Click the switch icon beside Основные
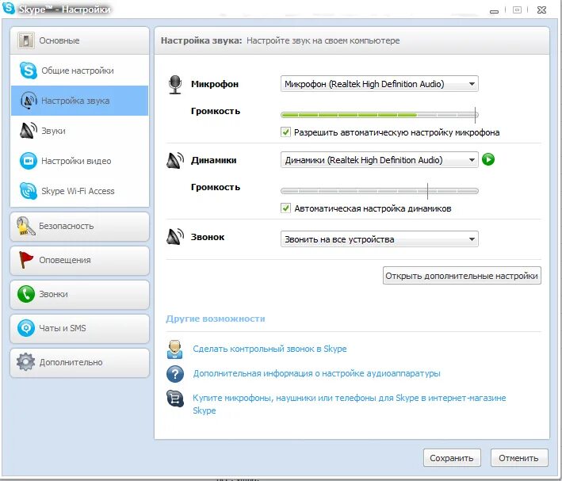The height and width of the screenshot is (481, 562). [x=25, y=40]
